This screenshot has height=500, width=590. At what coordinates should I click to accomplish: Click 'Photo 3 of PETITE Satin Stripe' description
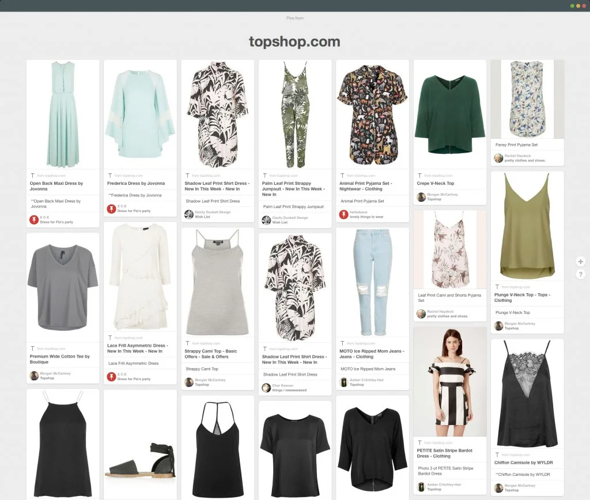click(445, 471)
